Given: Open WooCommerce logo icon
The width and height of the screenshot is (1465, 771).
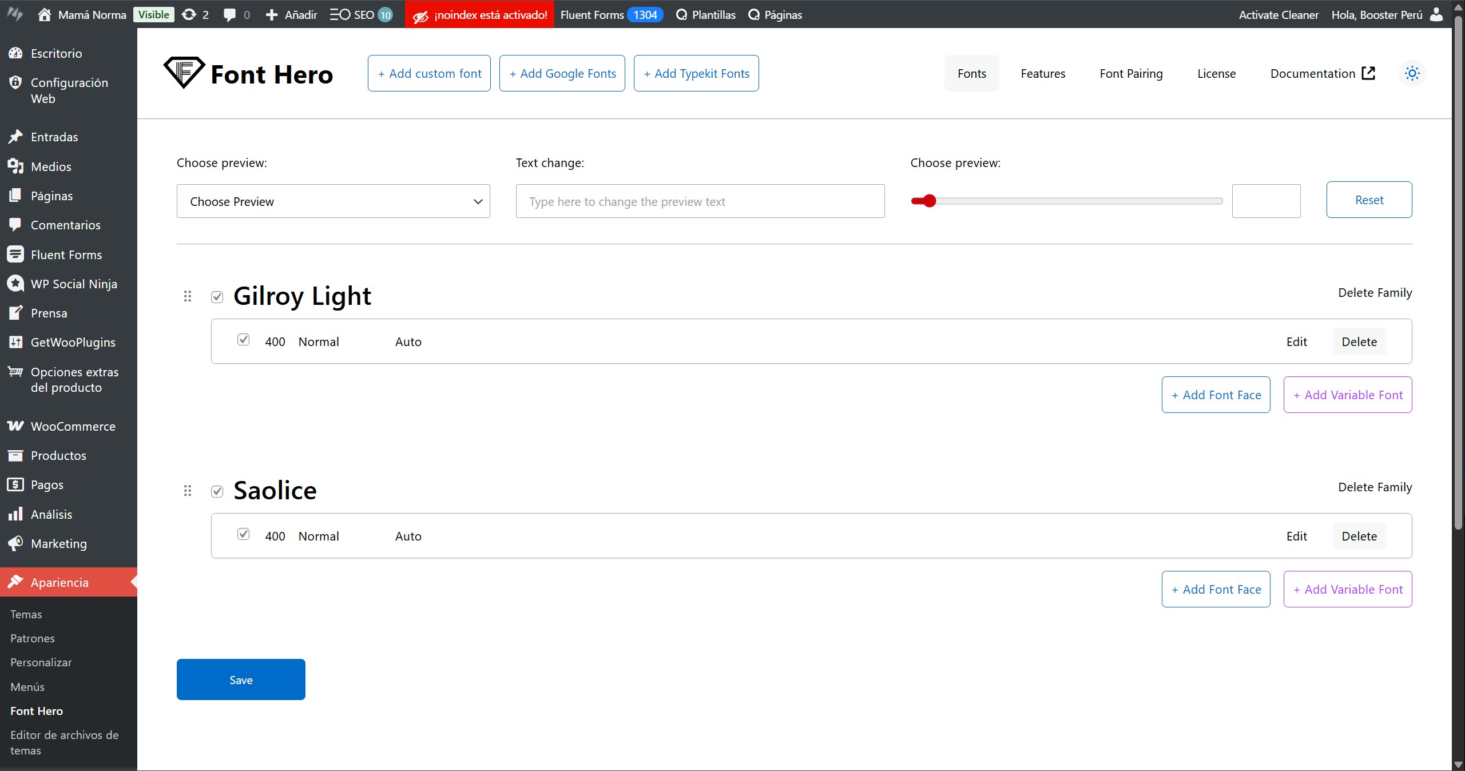Looking at the screenshot, I should point(15,426).
